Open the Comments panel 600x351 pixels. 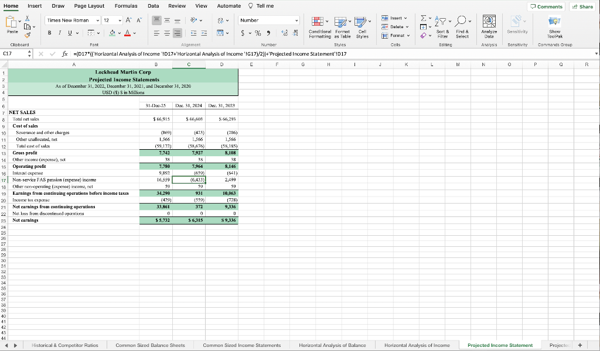(545, 5)
